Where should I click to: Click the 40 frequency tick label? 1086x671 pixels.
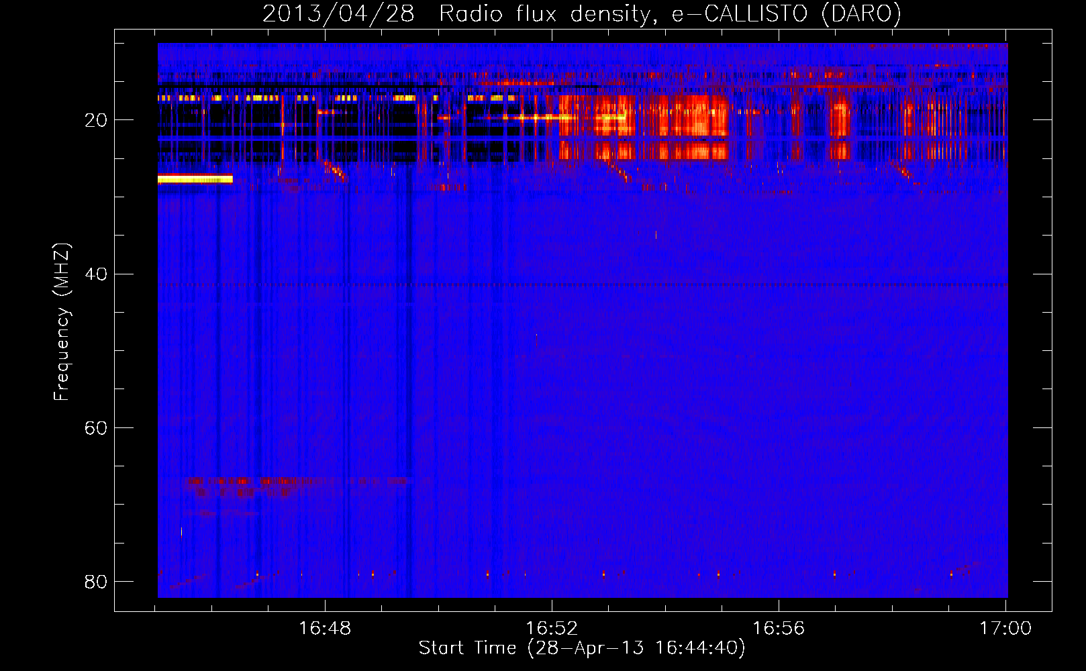[96, 274]
